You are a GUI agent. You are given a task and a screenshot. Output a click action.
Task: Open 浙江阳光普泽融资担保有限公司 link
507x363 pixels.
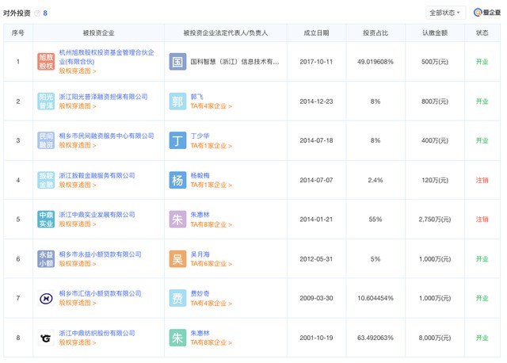point(103,97)
